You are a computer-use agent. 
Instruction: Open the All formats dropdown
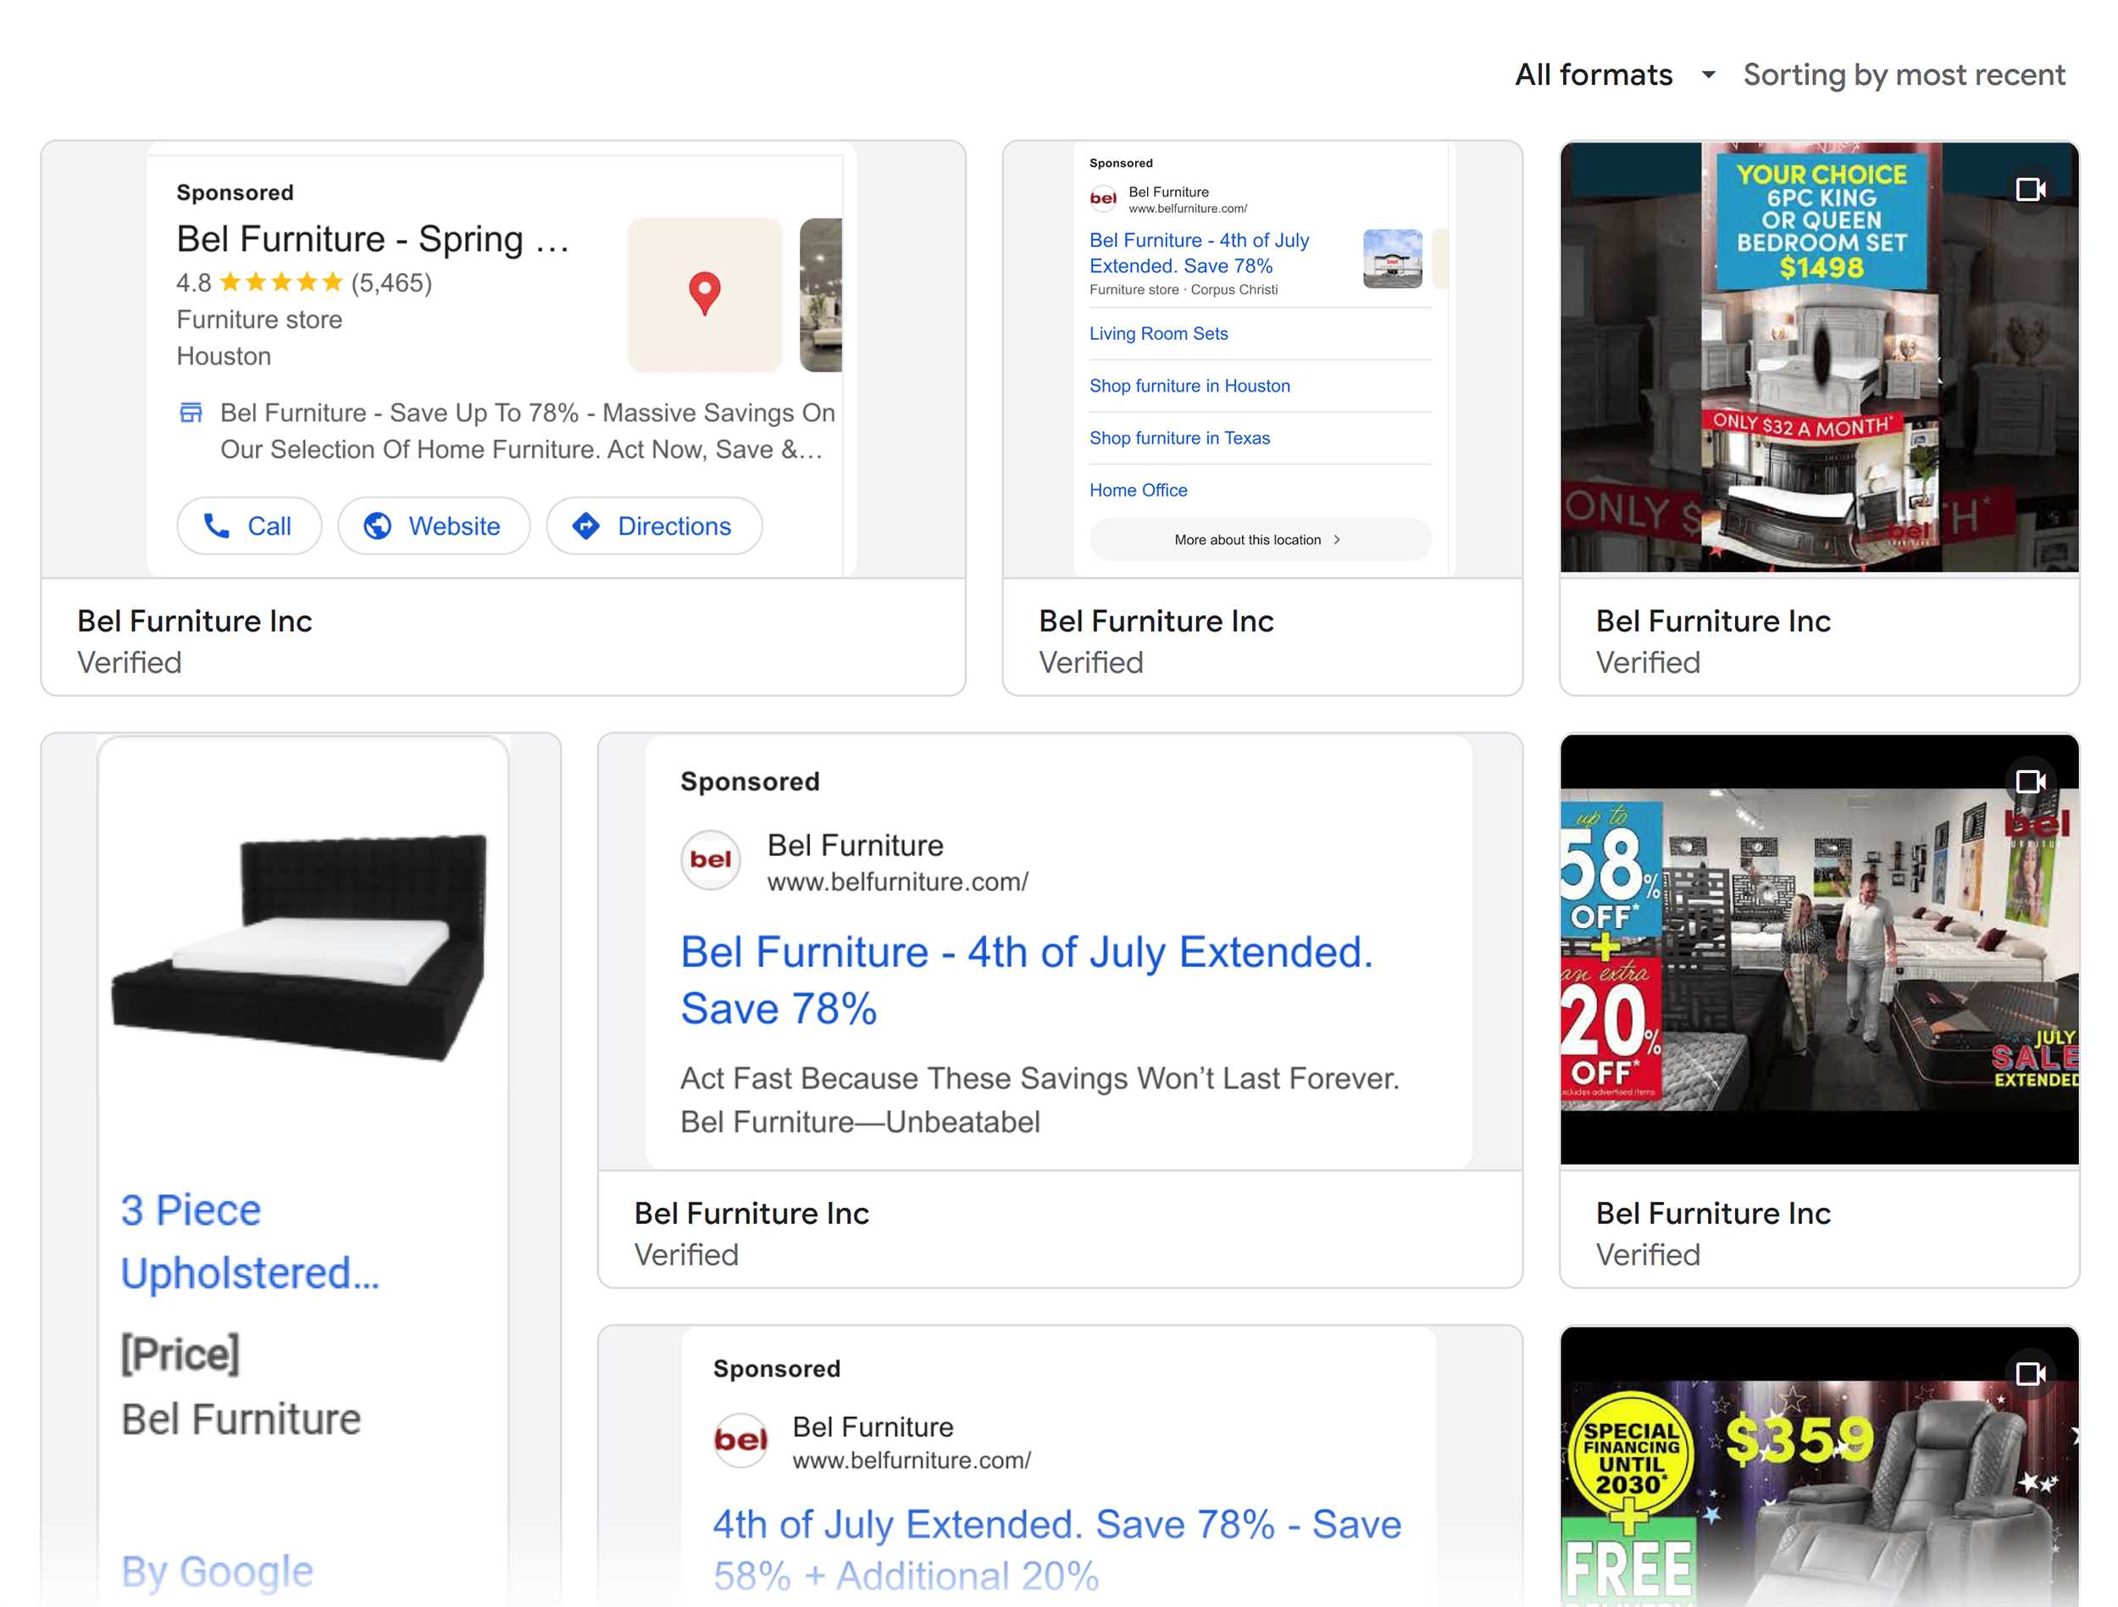(1615, 75)
